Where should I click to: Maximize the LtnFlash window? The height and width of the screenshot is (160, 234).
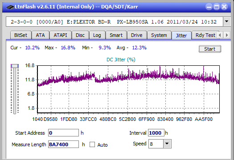pos(217,7)
